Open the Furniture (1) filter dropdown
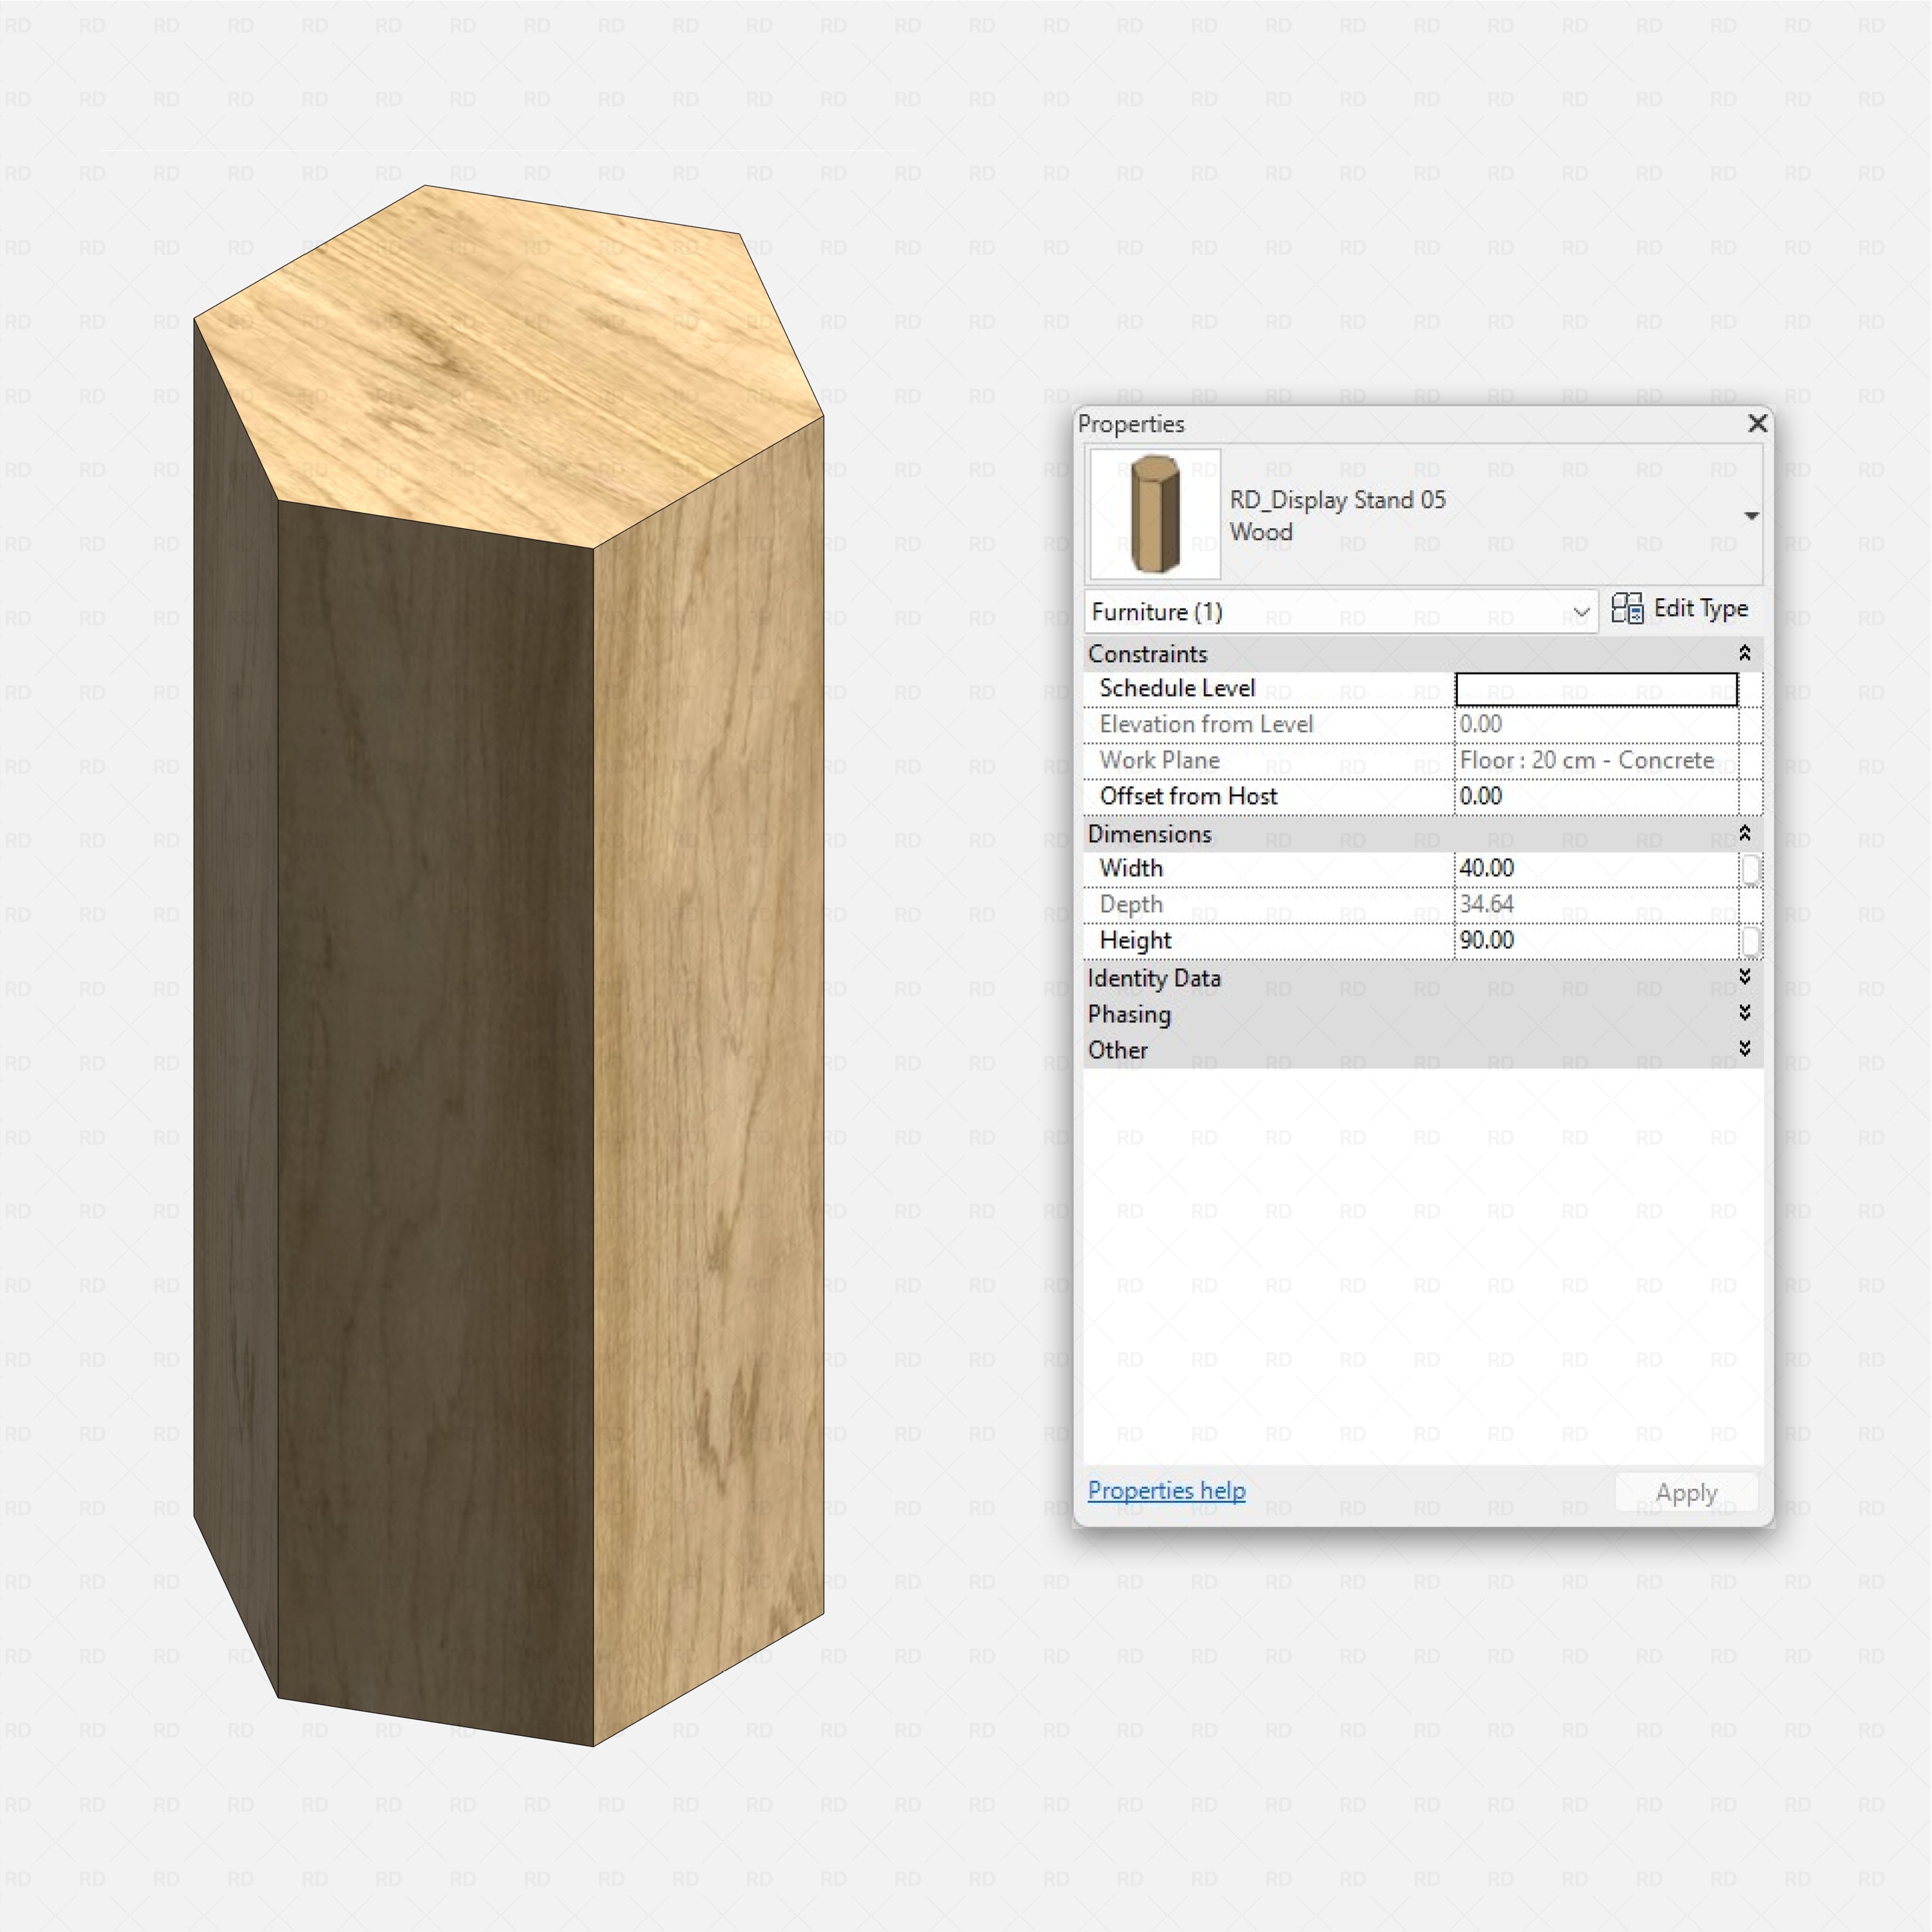The width and height of the screenshot is (1932, 1932). pyautogui.click(x=1341, y=612)
